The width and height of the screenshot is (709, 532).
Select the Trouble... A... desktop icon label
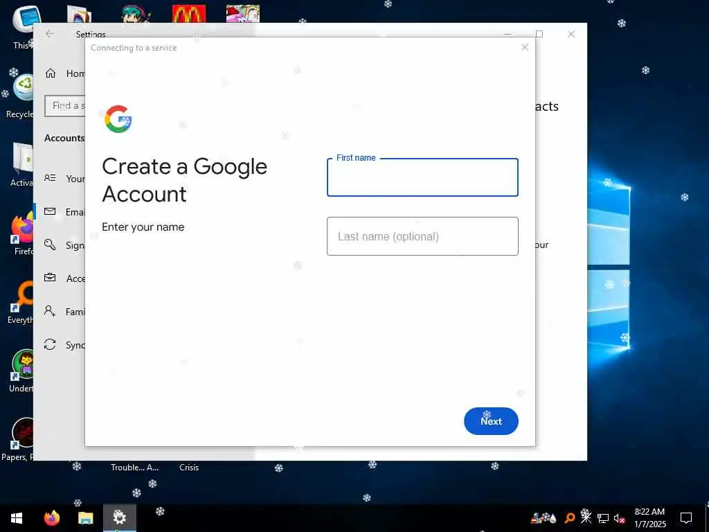pos(135,468)
